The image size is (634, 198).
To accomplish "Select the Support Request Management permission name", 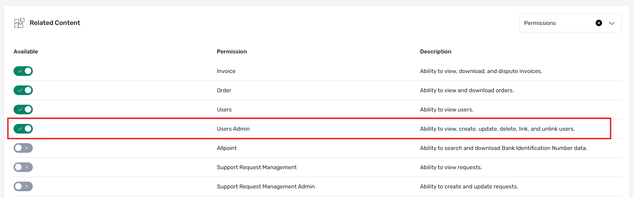I will 257,167.
